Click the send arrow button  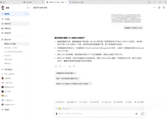click(x=143, y=114)
